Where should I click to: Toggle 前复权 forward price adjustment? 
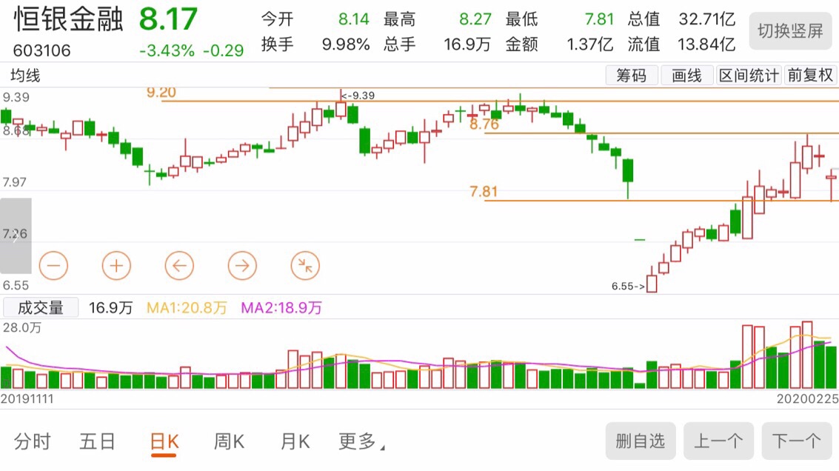[811, 75]
